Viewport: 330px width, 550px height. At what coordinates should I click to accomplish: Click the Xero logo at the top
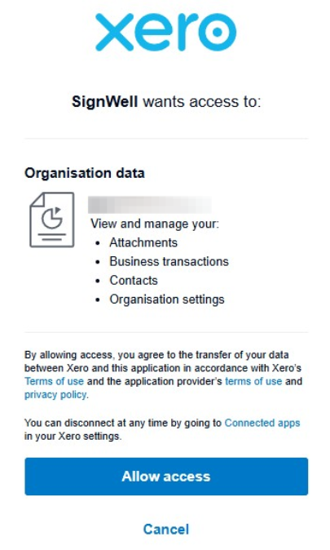[166, 32]
